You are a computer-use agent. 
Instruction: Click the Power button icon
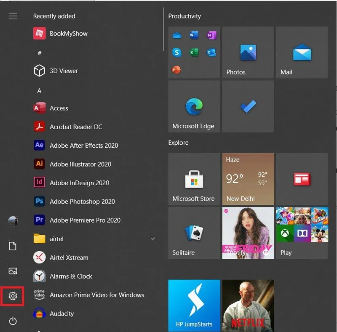point(13,321)
